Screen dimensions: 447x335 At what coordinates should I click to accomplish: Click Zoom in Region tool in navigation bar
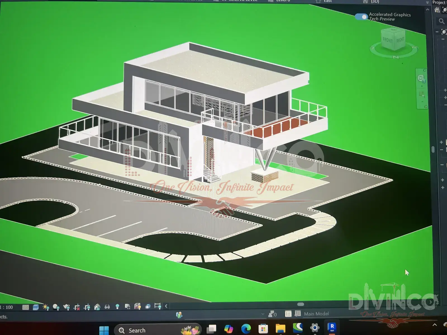(x=422, y=94)
